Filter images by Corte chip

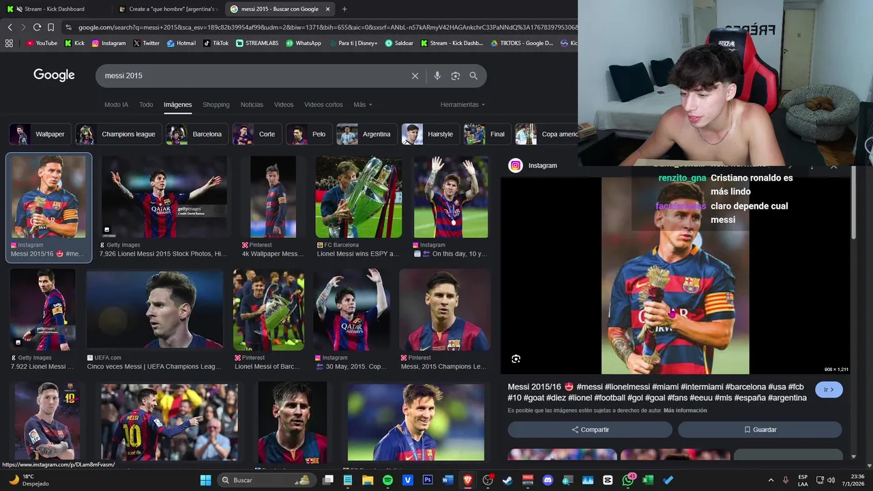256,134
